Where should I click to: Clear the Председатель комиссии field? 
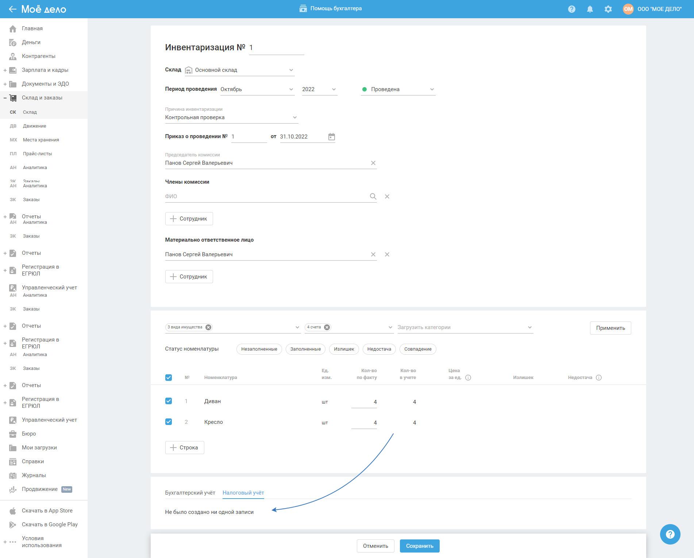(373, 163)
